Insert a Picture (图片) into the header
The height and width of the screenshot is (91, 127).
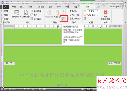[34, 15]
